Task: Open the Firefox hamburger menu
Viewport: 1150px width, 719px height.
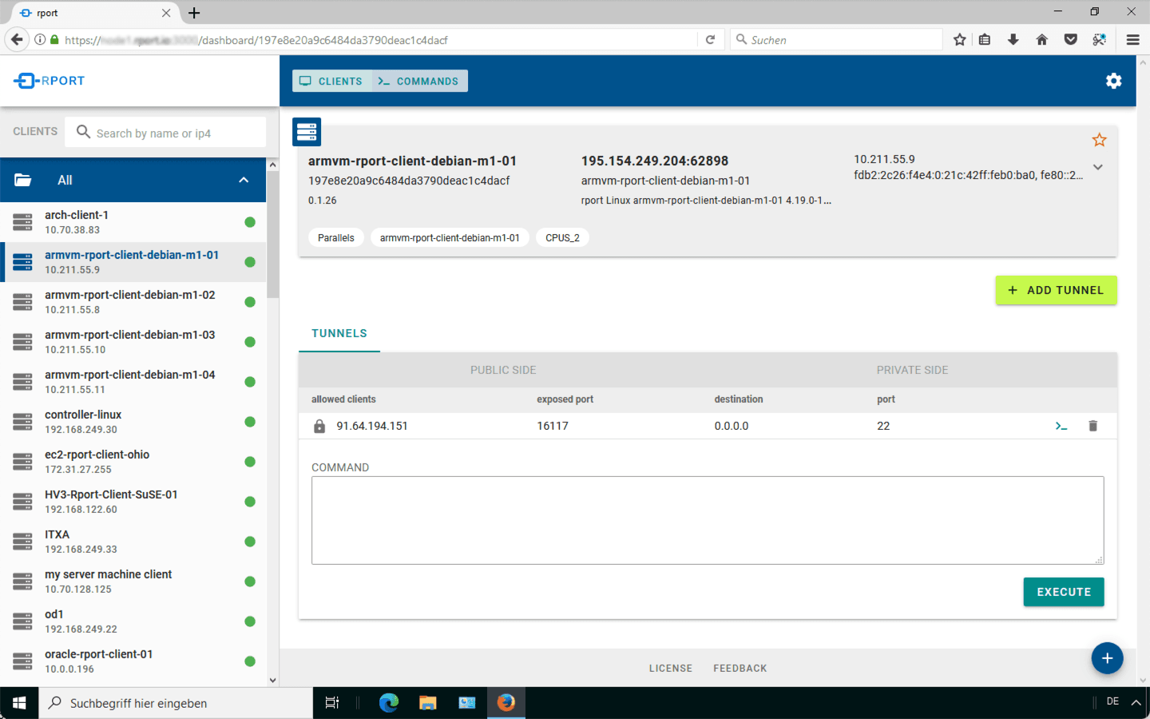Action: coord(1132,39)
